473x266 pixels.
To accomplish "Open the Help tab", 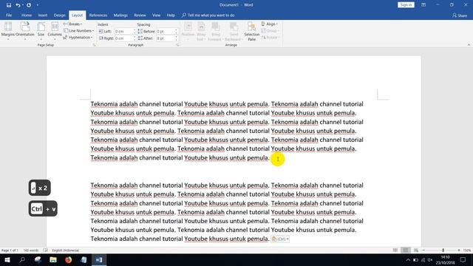I will click(x=171, y=15).
